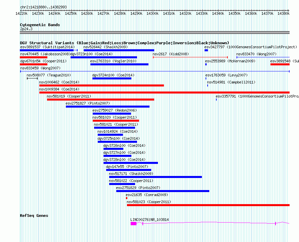Open the esv2751827 (Pinto2007) label
The height and width of the screenshot is (242, 299).
(88, 103)
